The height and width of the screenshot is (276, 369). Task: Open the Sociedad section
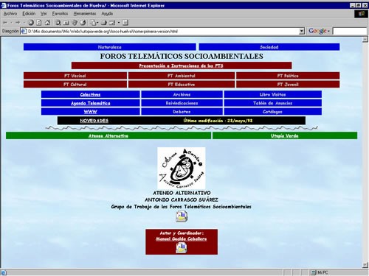[269, 47]
